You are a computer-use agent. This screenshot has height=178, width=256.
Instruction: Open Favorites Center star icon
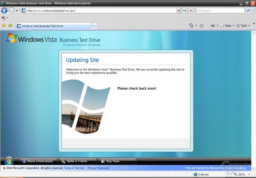point(4,26)
